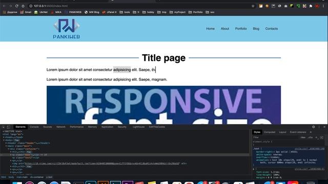Activate the DevTools element inspector icon
Screen dimensions: 328x184
4,127
